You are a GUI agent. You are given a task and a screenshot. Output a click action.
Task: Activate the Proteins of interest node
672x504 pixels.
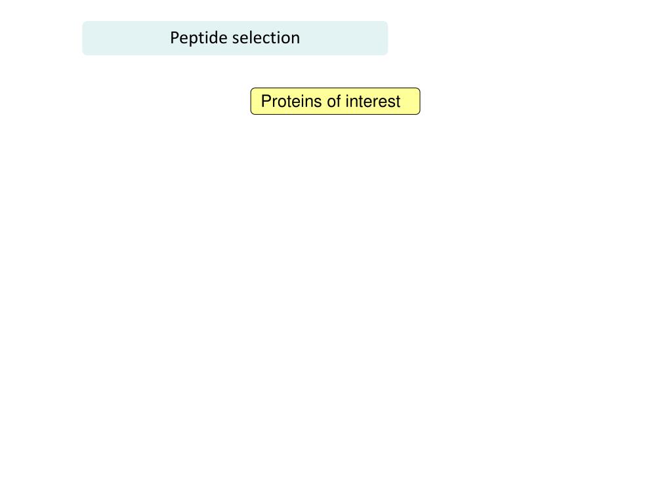(x=335, y=101)
